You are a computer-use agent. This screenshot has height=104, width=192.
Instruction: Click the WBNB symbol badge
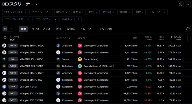pyautogui.click(x=13, y=66)
